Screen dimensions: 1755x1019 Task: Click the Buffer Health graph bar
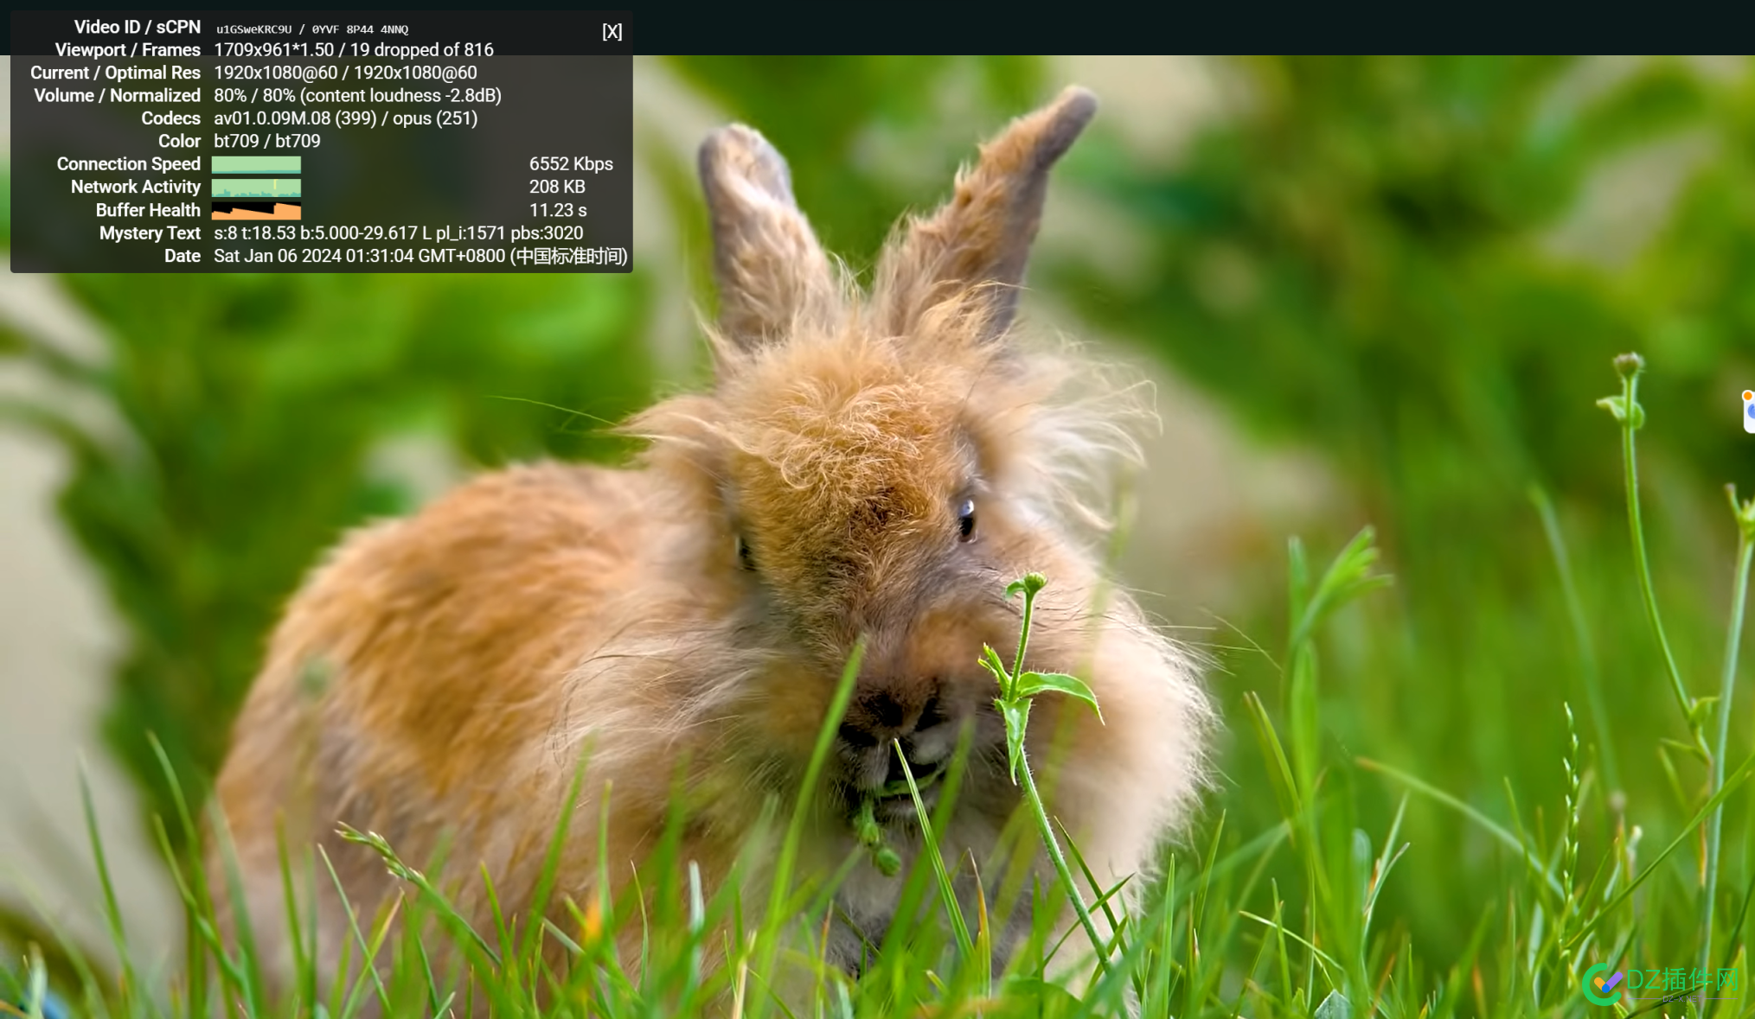tap(256, 210)
